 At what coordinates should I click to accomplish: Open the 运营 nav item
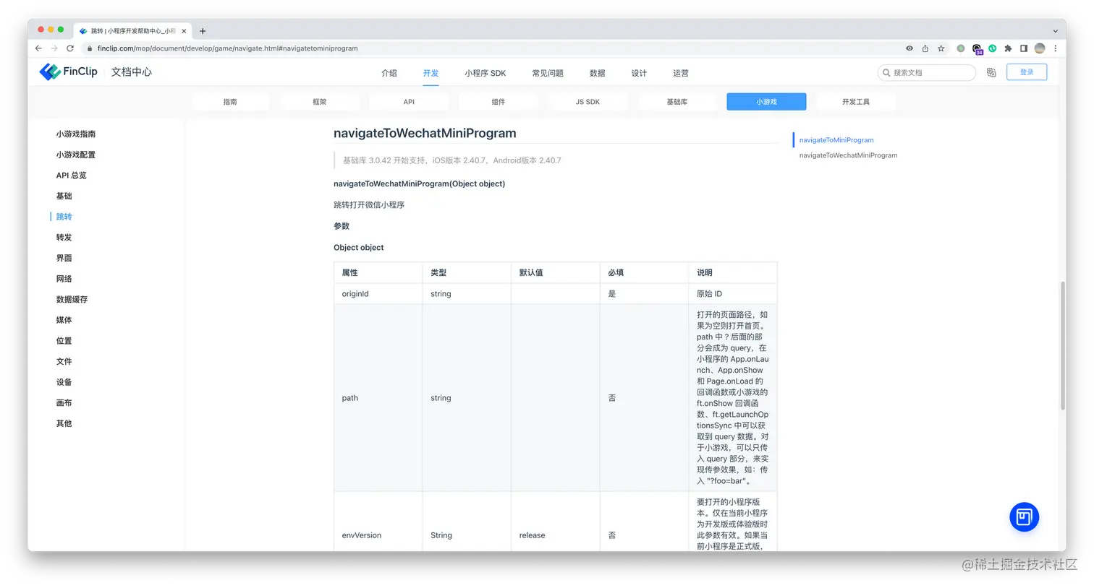(681, 73)
